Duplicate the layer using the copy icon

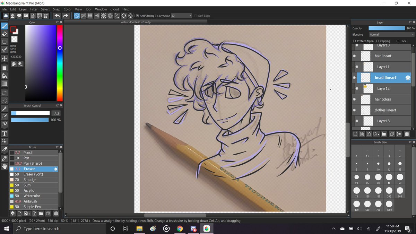392,134
